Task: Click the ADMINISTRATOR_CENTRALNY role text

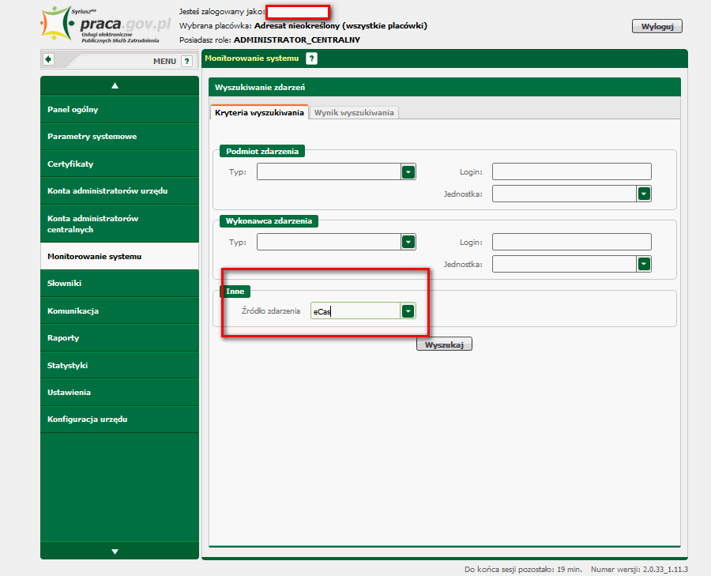Action: 297,40
